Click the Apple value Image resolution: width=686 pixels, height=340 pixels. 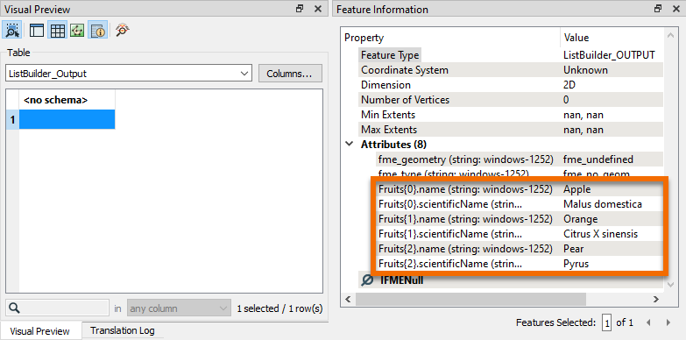coord(576,189)
